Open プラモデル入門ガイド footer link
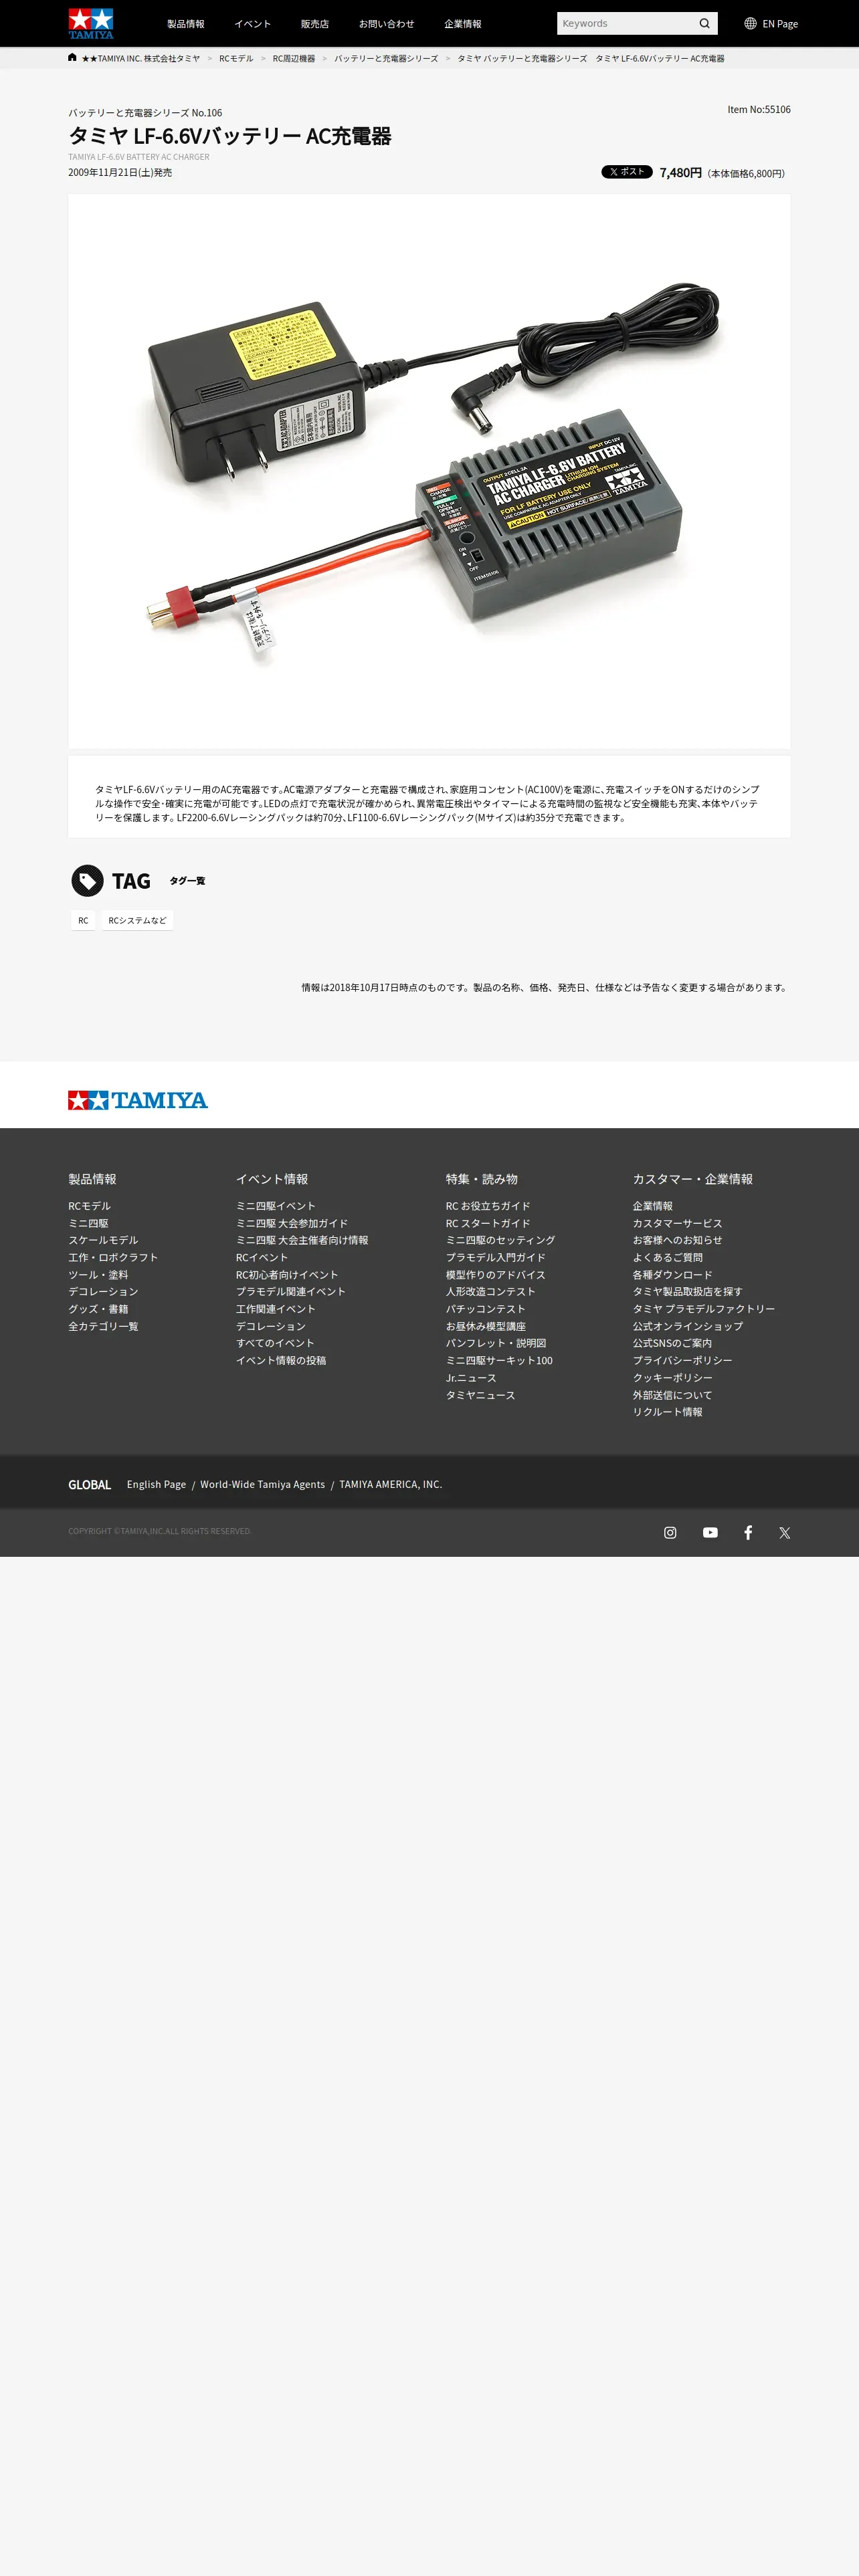This screenshot has width=859, height=2576. [496, 1257]
